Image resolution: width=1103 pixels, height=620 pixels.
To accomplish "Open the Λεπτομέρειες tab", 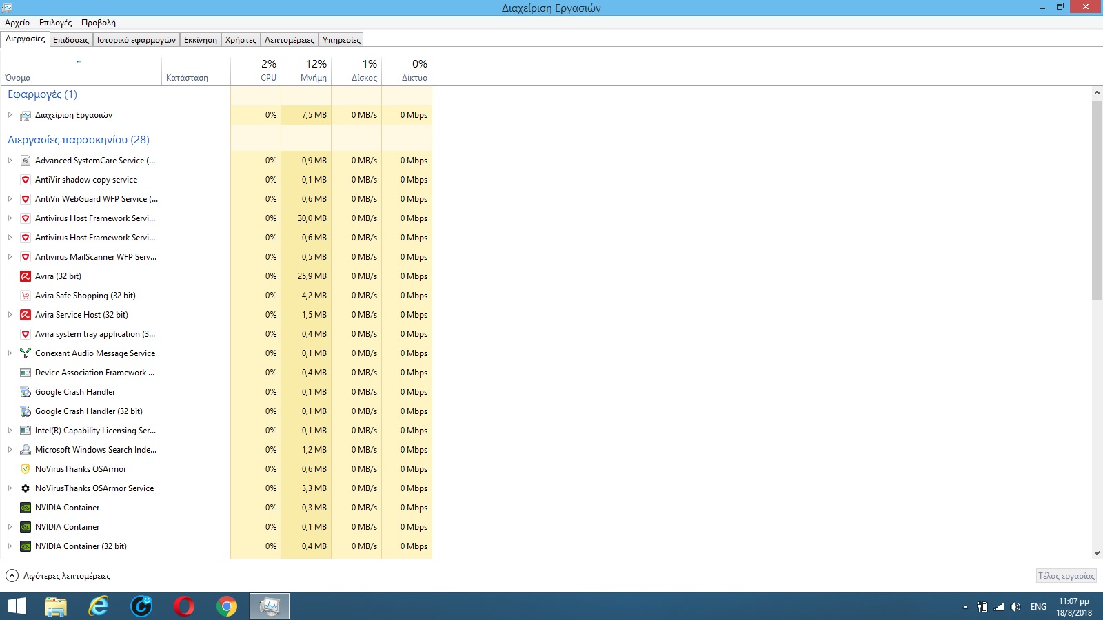I will coord(290,40).
